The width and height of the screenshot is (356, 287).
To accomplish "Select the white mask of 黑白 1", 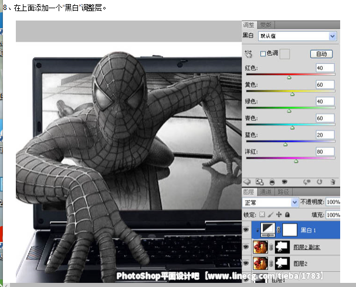I will pyautogui.click(x=290, y=230).
